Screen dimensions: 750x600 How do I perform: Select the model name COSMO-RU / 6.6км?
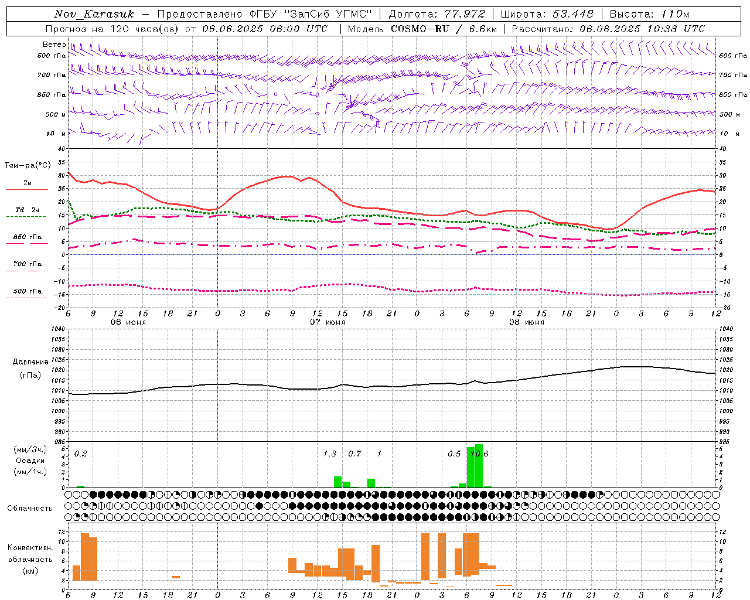point(444,29)
